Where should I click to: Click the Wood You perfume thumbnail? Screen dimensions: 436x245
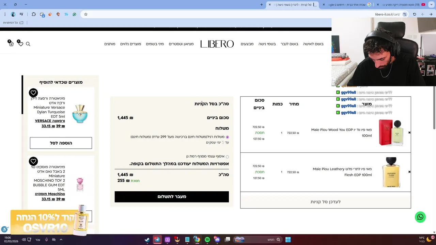click(x=391, y=133)
